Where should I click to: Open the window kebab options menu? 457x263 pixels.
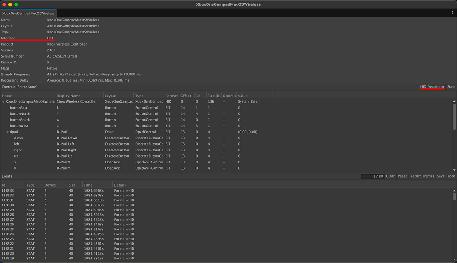[452, 13]
